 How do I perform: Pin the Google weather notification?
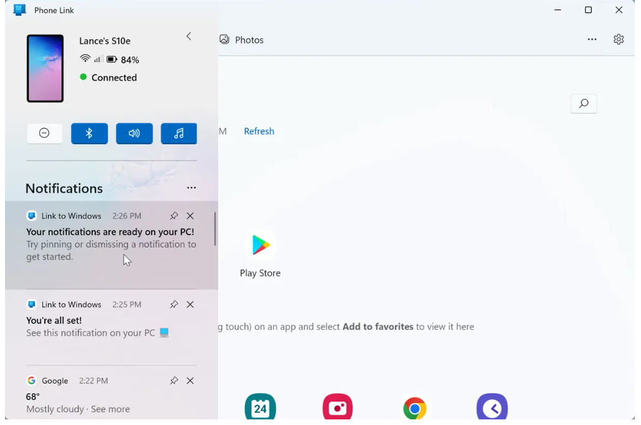[x=174, y=380]
